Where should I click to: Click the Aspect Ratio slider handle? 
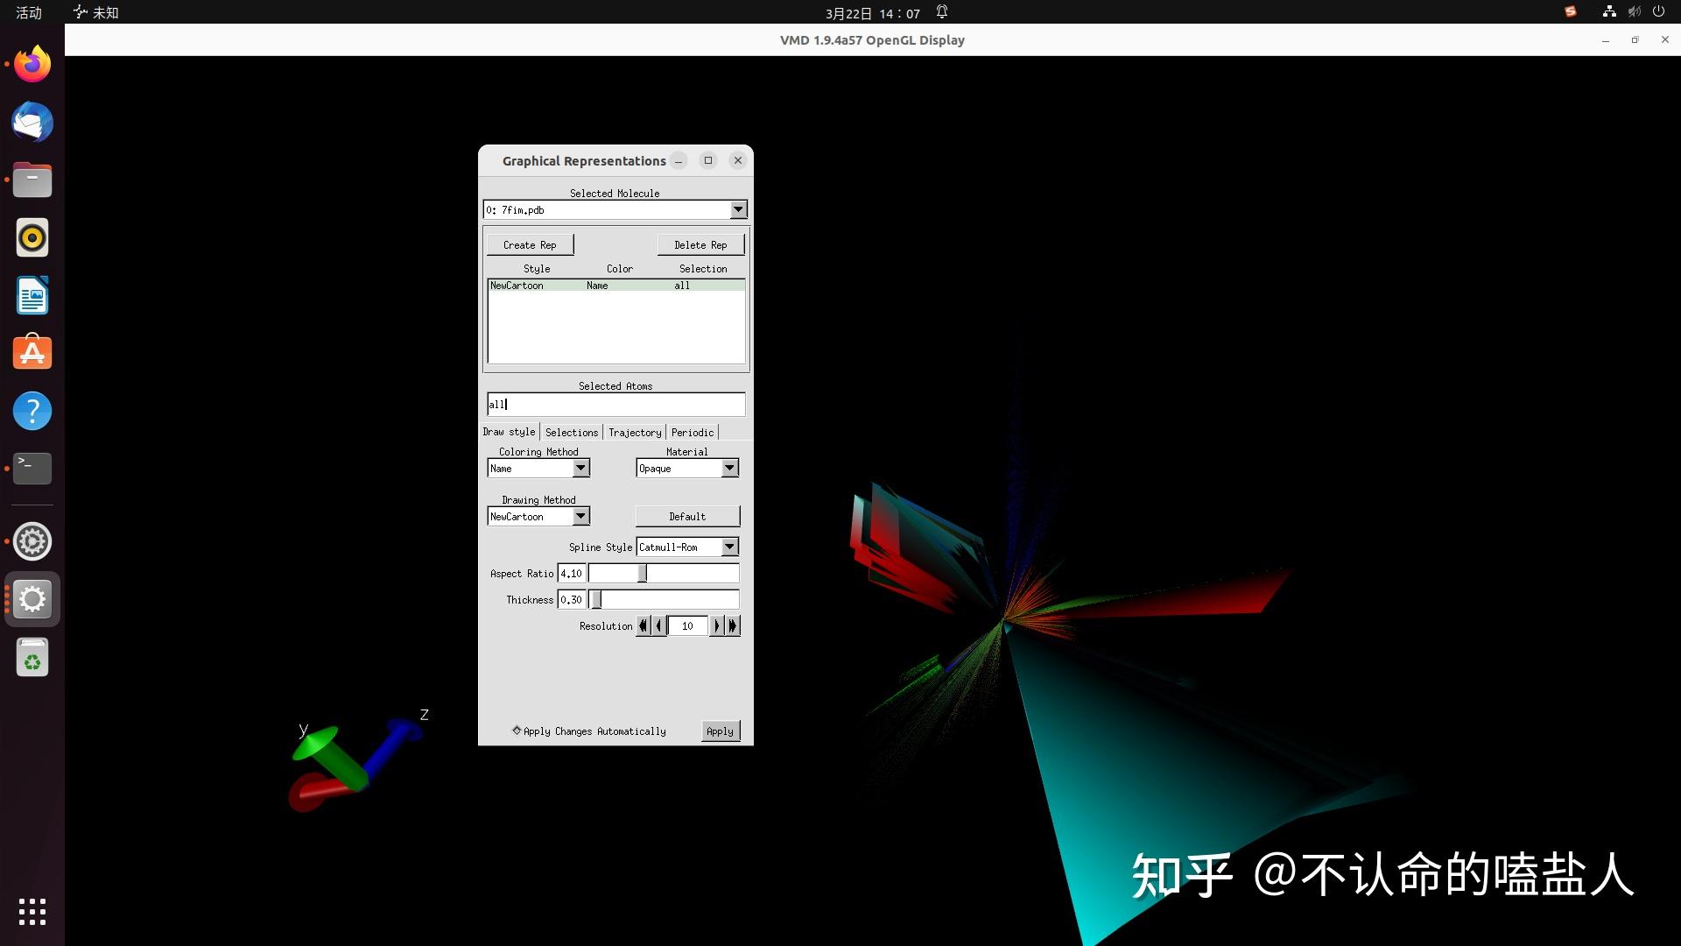pyautogui.click(x=642, y=573)
